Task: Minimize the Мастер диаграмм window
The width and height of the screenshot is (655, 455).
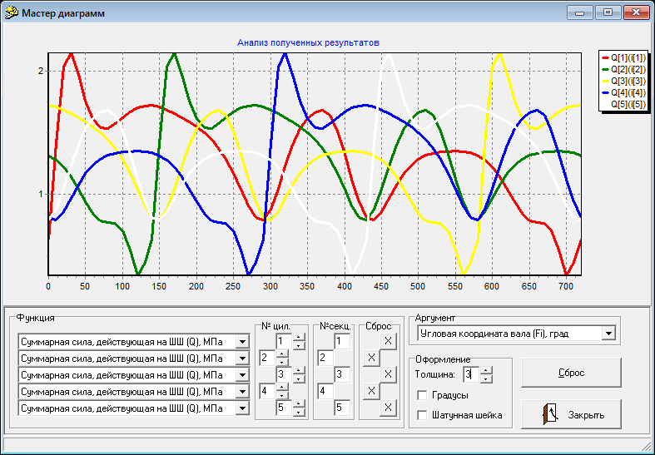Action: 579,13
